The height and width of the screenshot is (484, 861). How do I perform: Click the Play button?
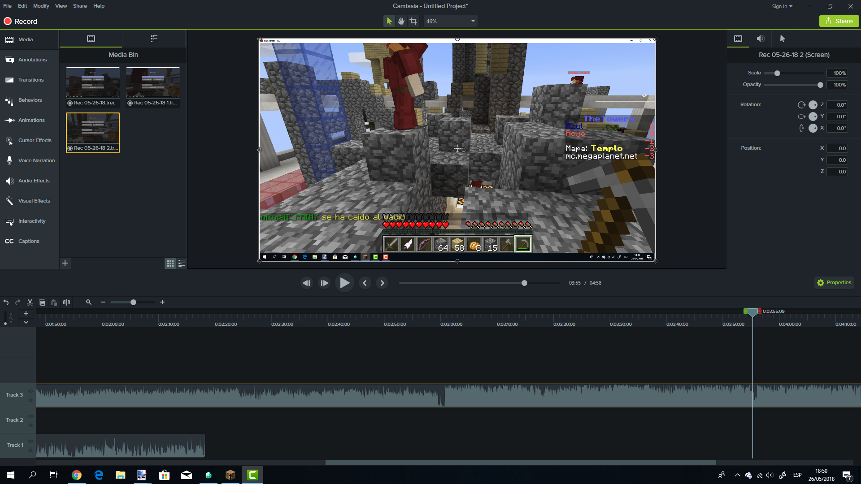click(344, 283)
